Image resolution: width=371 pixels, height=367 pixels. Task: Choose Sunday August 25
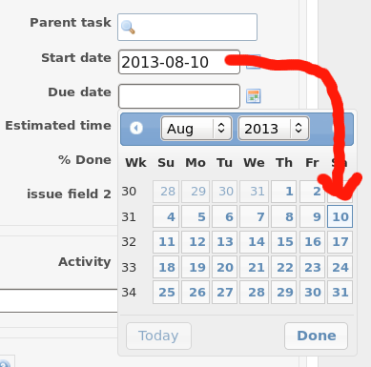(166, 292)
